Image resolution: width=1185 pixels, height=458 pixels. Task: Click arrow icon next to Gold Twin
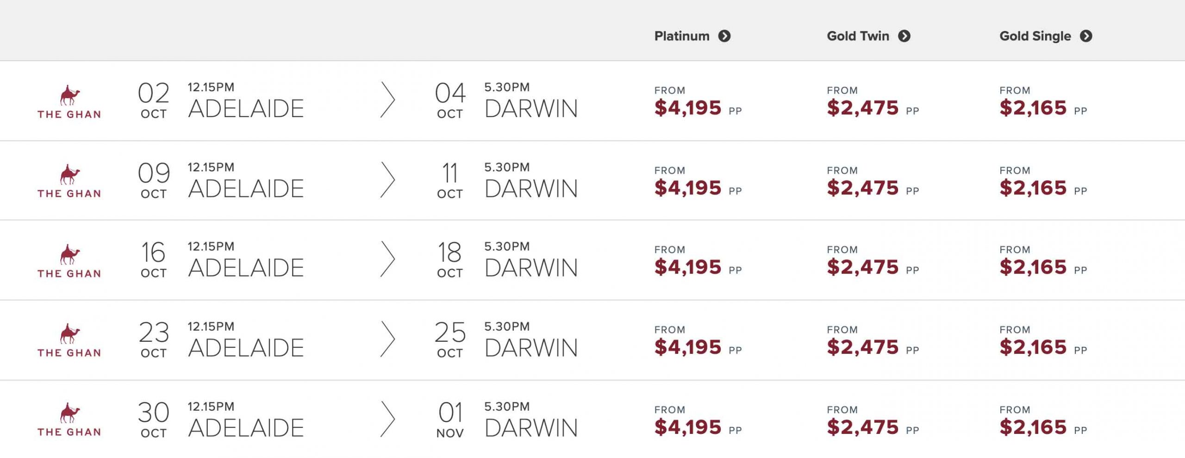(x=904, y=36)
